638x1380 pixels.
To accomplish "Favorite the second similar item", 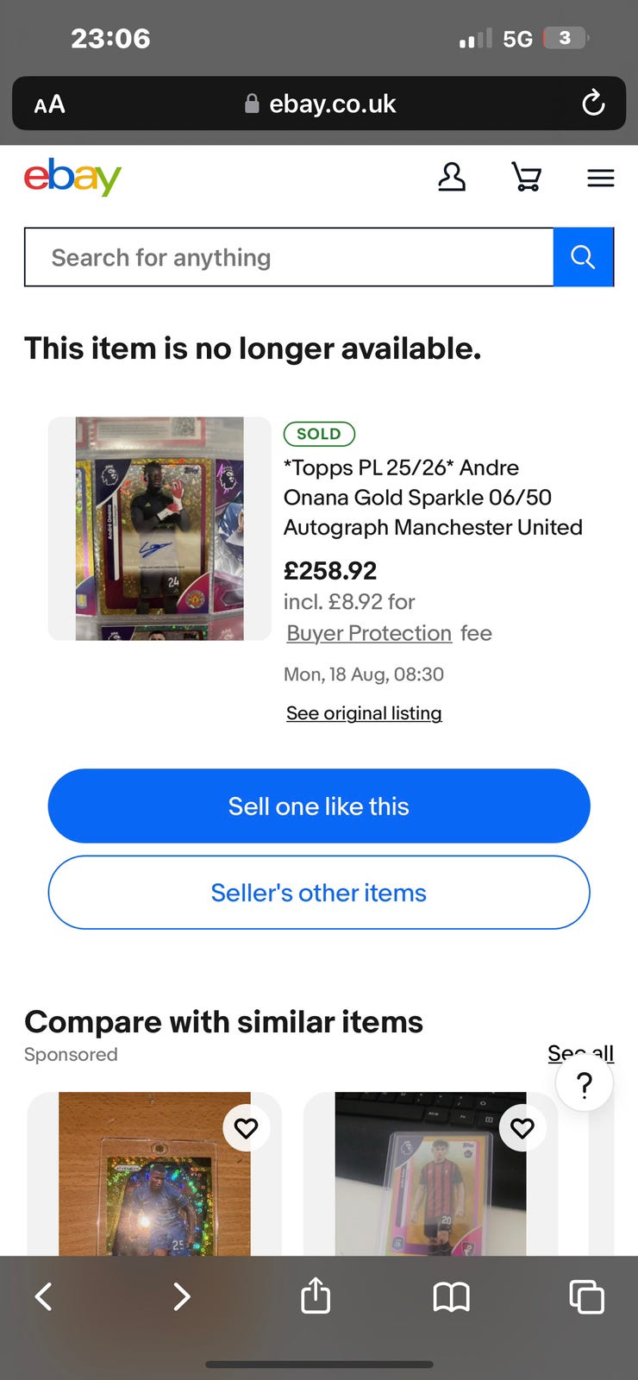I will (522, 1128).
